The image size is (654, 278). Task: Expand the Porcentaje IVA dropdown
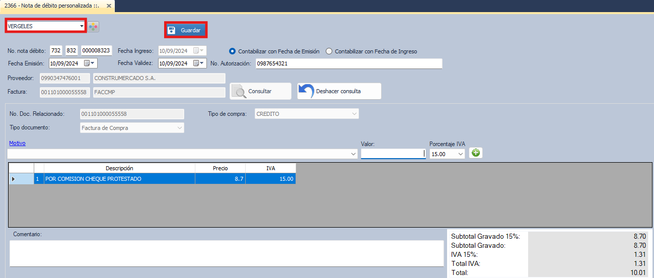[x=461, y=155]
